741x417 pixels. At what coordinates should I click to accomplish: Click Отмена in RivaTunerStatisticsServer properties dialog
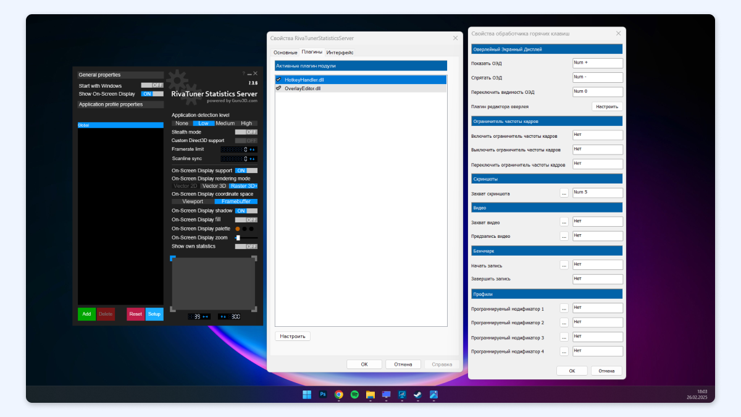tap(403, 364)
